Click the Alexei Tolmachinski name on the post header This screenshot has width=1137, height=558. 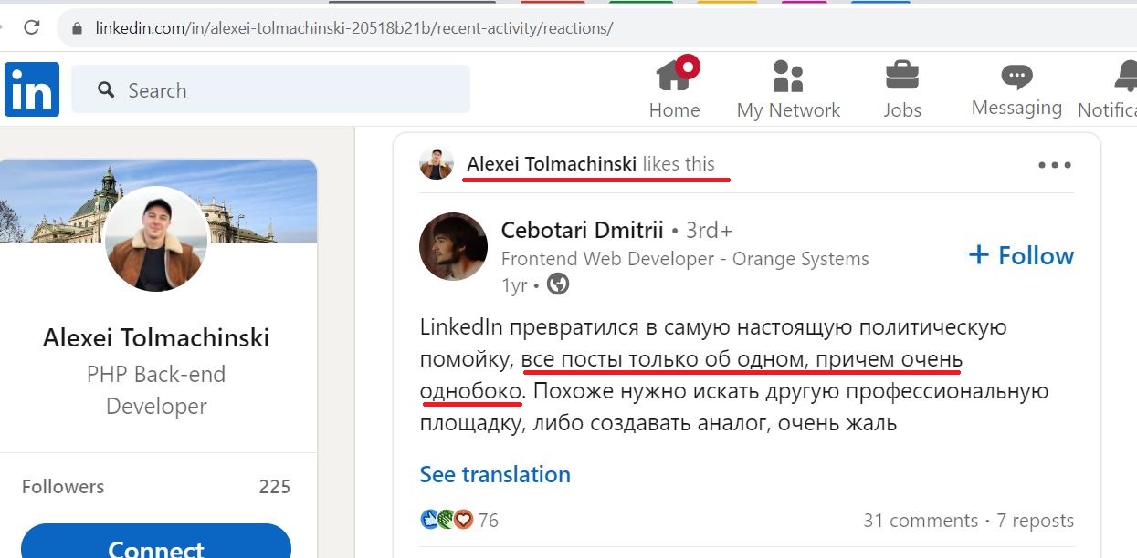[552, 164]
